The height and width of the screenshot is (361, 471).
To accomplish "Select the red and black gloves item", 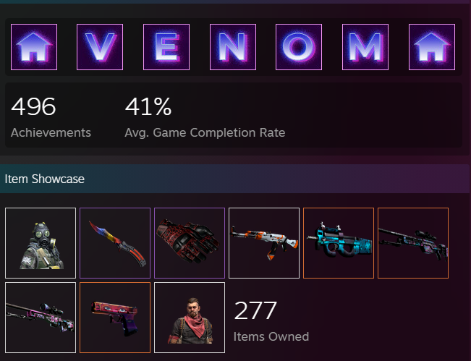I will pyautogui.click(x=190, y=243).
